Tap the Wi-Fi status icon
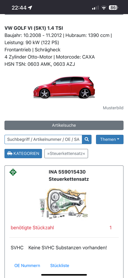The image size is (128, 278). [104, 8]
